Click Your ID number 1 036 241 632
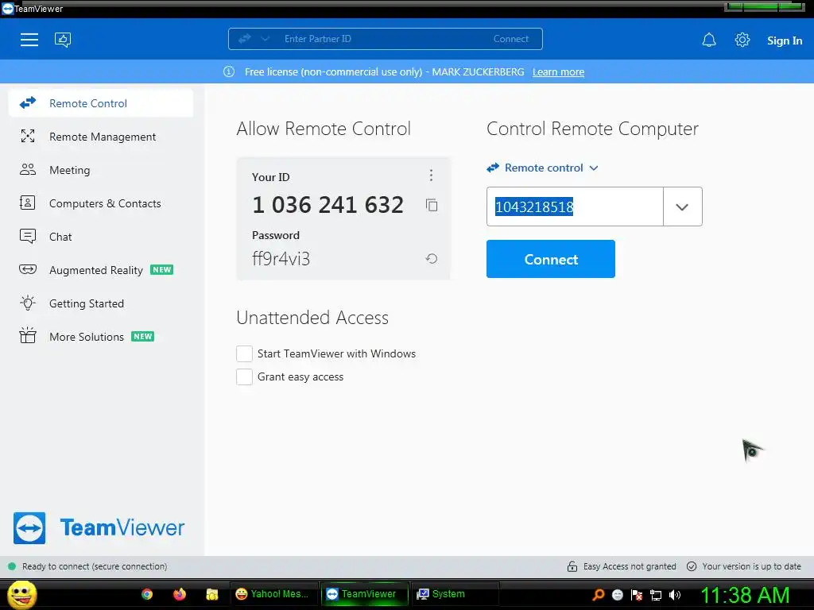The width and height of the screenshot is (814, 610). (328, 205)
